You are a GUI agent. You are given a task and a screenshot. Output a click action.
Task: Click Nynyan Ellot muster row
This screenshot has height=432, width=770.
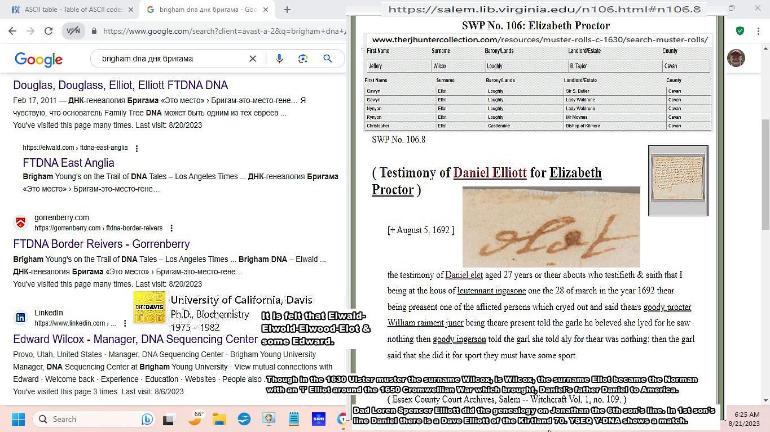tap(538, 108)
